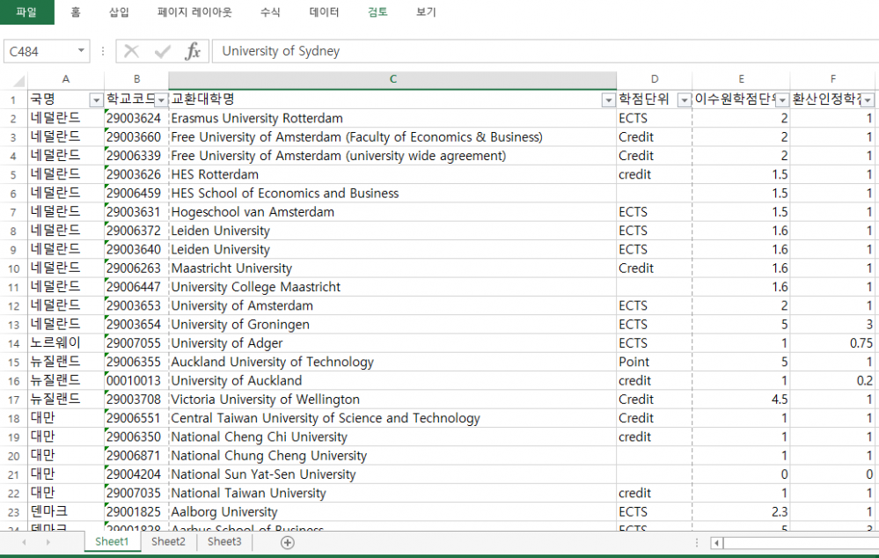Viewport: 879px width, 558px height.
Task: Open the 교환대학명 column filter dropdown
Action: (x=608, y=100)
